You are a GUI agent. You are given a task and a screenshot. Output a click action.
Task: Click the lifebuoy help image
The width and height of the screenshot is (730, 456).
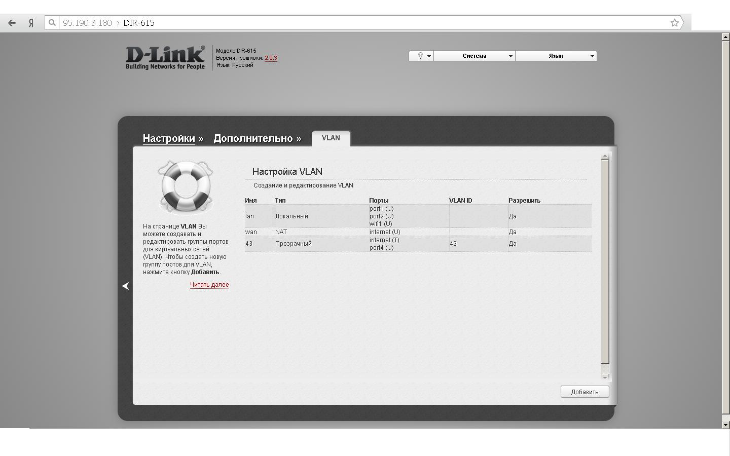[186, 187]
